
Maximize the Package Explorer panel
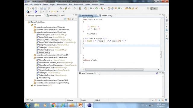click(76, 15)
